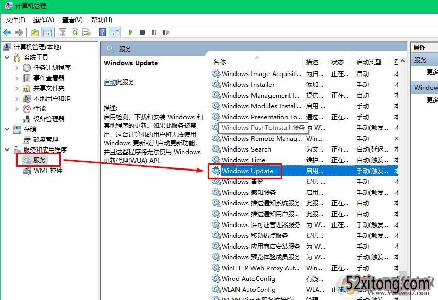Select Wired AutoConfig service row
The width and height of the screenshot is (438, 300).
tap(305, 279)
